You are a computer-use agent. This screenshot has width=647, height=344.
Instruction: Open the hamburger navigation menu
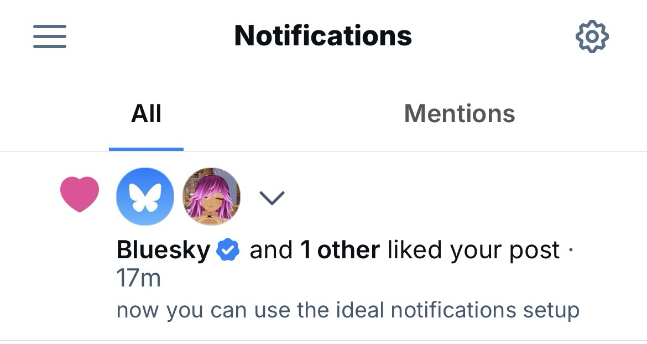click(50, 37)
